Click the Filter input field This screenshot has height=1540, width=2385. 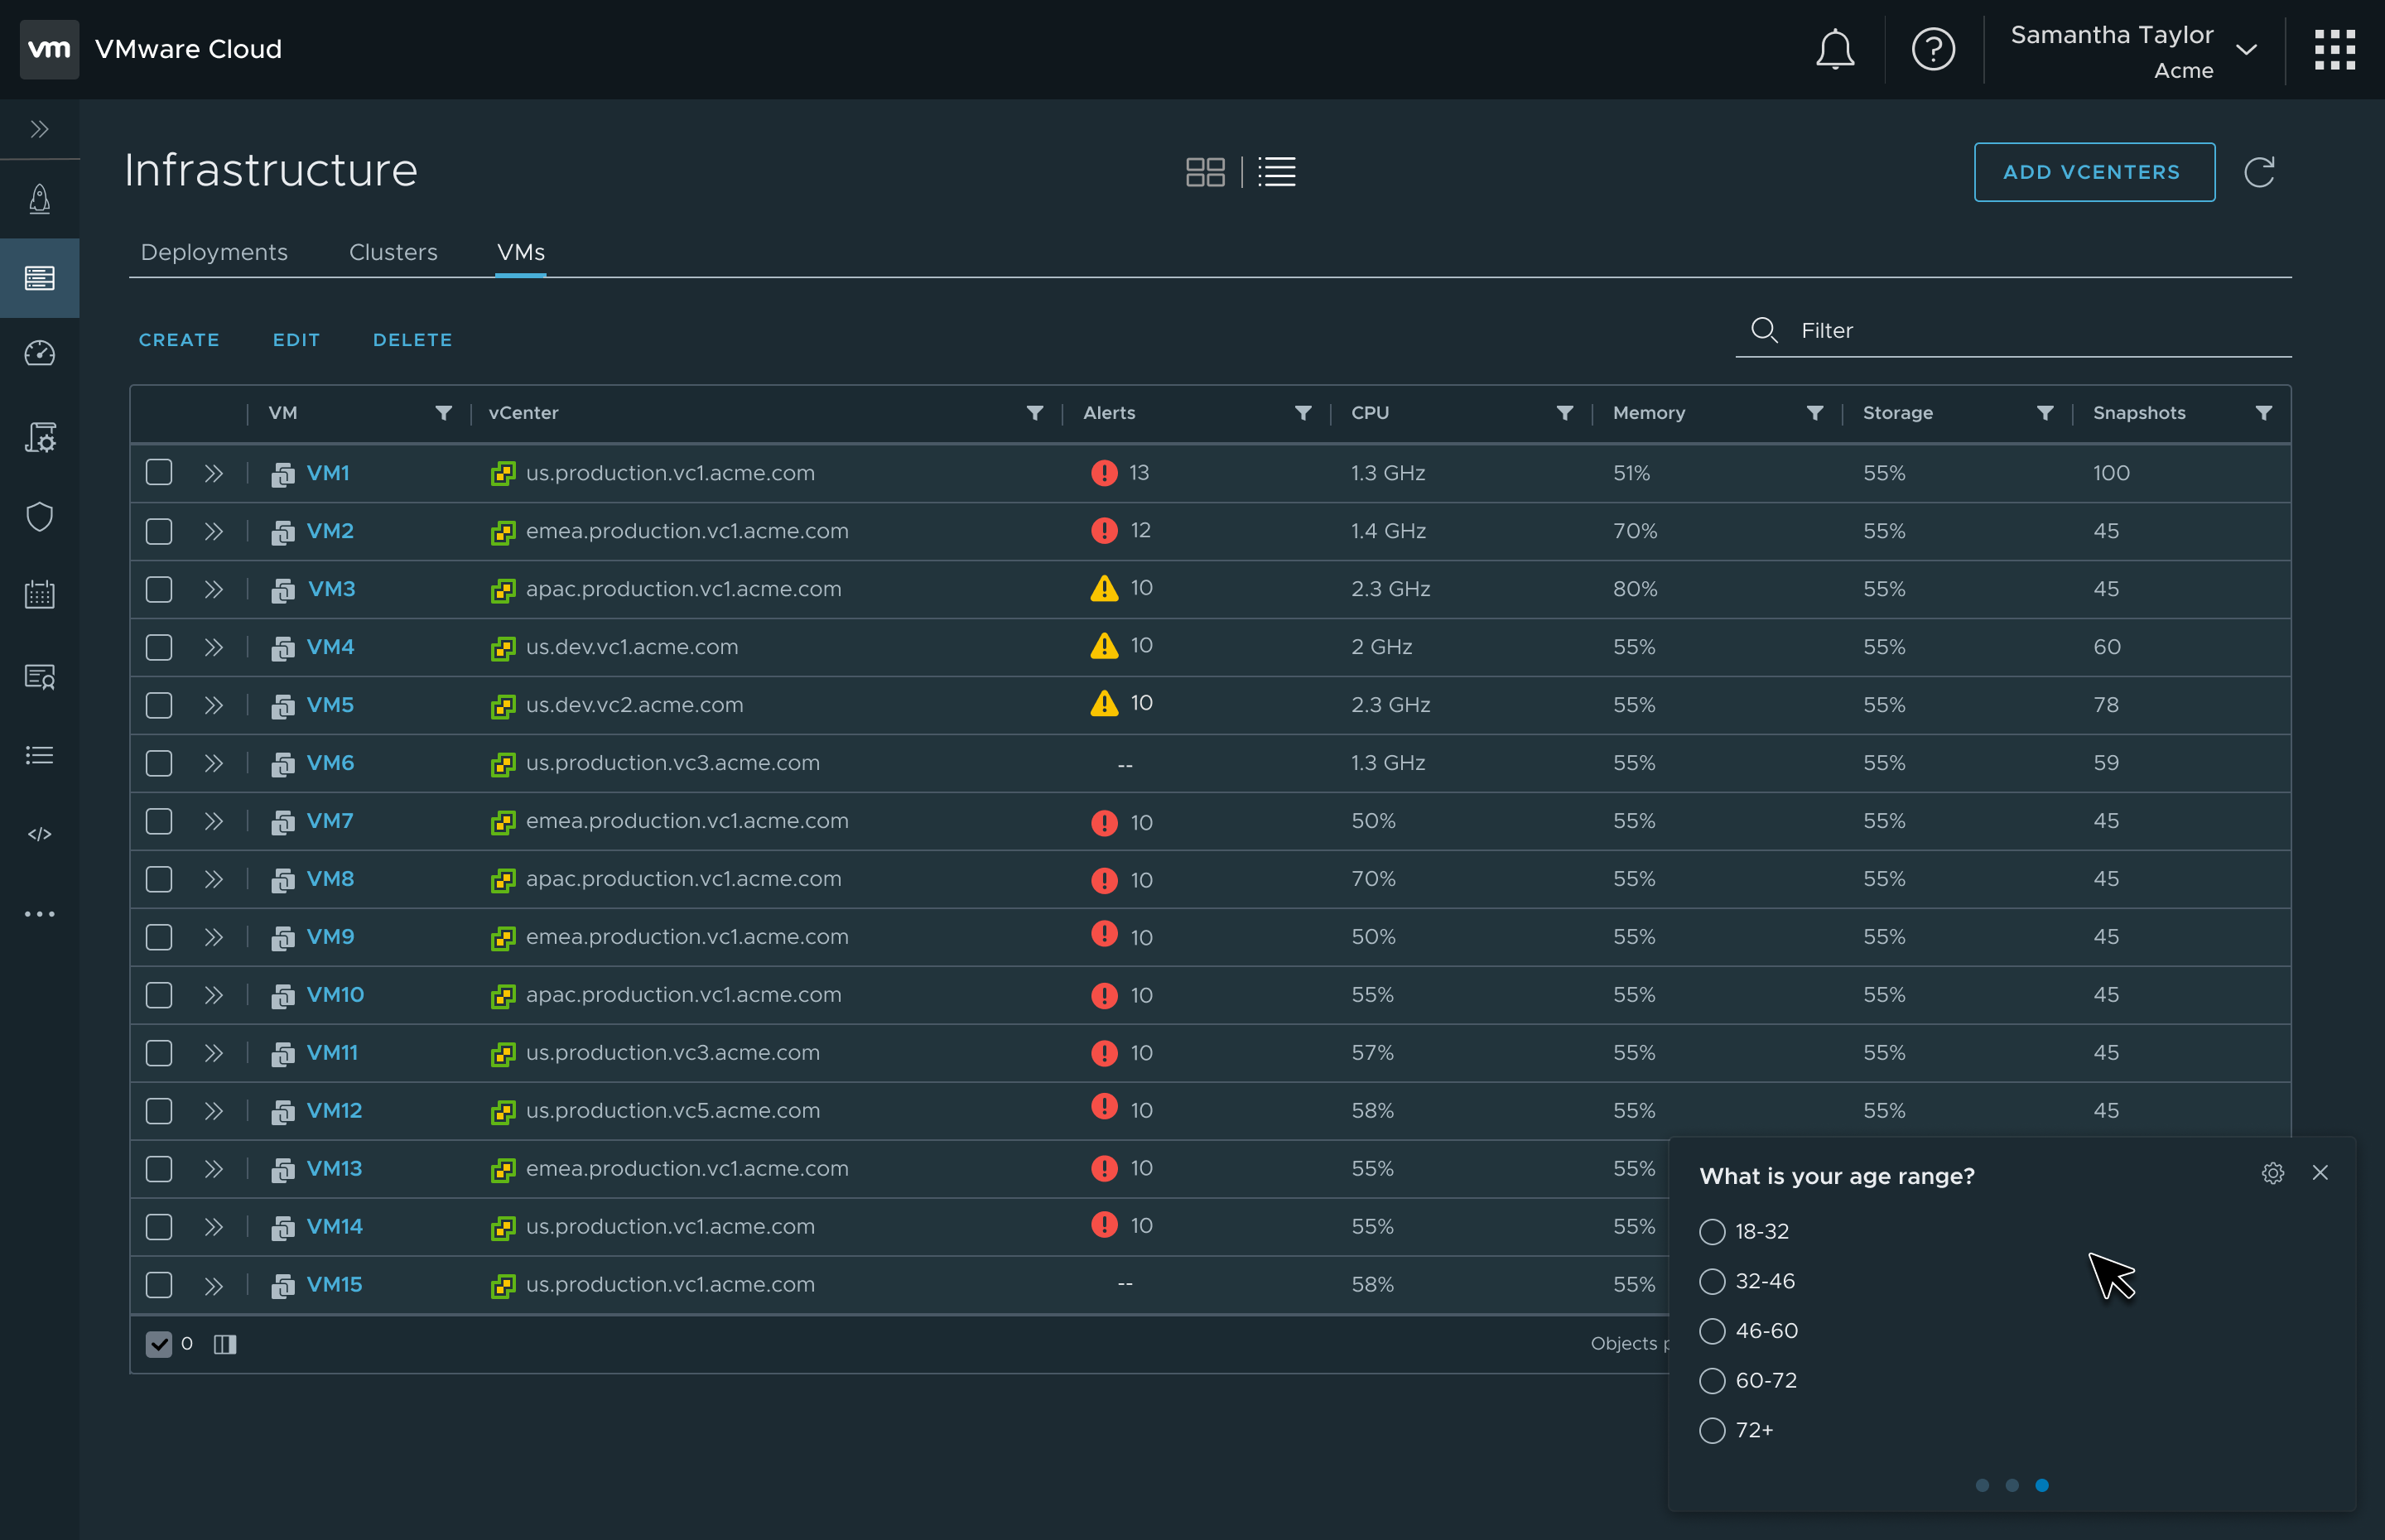click(2013, 331)
